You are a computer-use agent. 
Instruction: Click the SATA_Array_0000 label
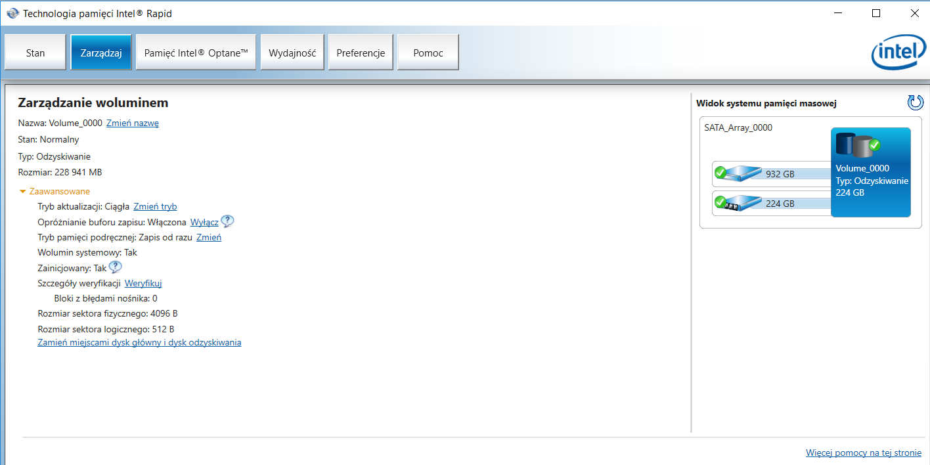(x=738, y=127)
